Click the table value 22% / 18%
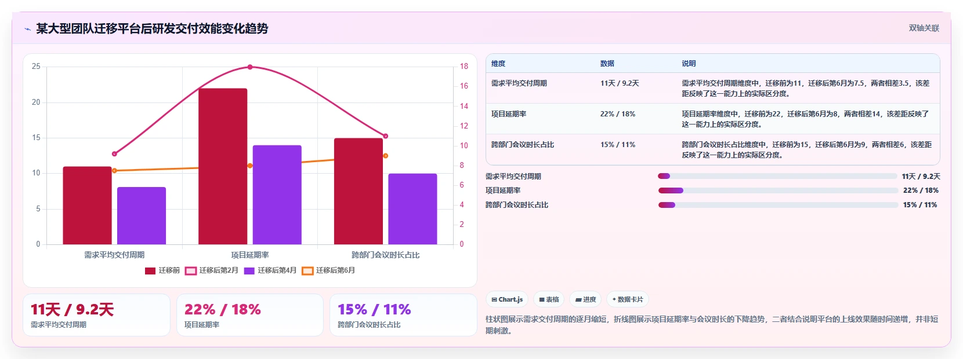963x359 pixels. coord(618,114)
